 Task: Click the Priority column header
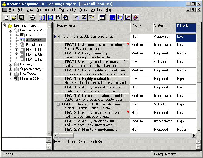pyautogui.click(x=142, y=28)
